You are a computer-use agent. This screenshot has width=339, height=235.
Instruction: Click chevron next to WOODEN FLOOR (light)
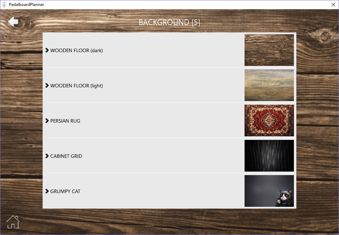pyautogui.click(x=47, y=86)
